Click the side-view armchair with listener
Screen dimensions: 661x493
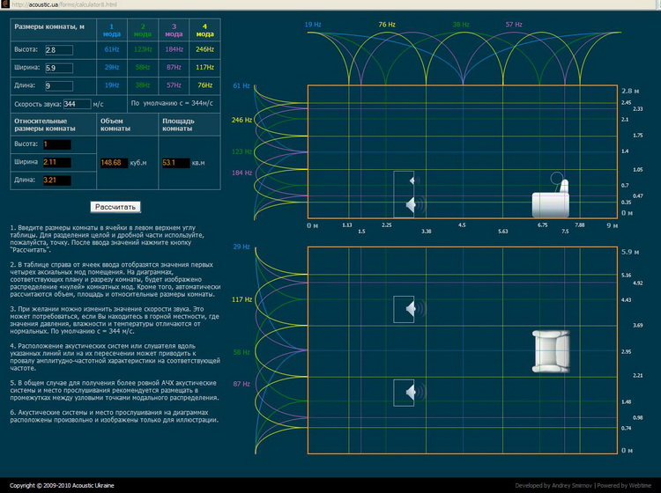pyautogui.click(x=553, y=202)
